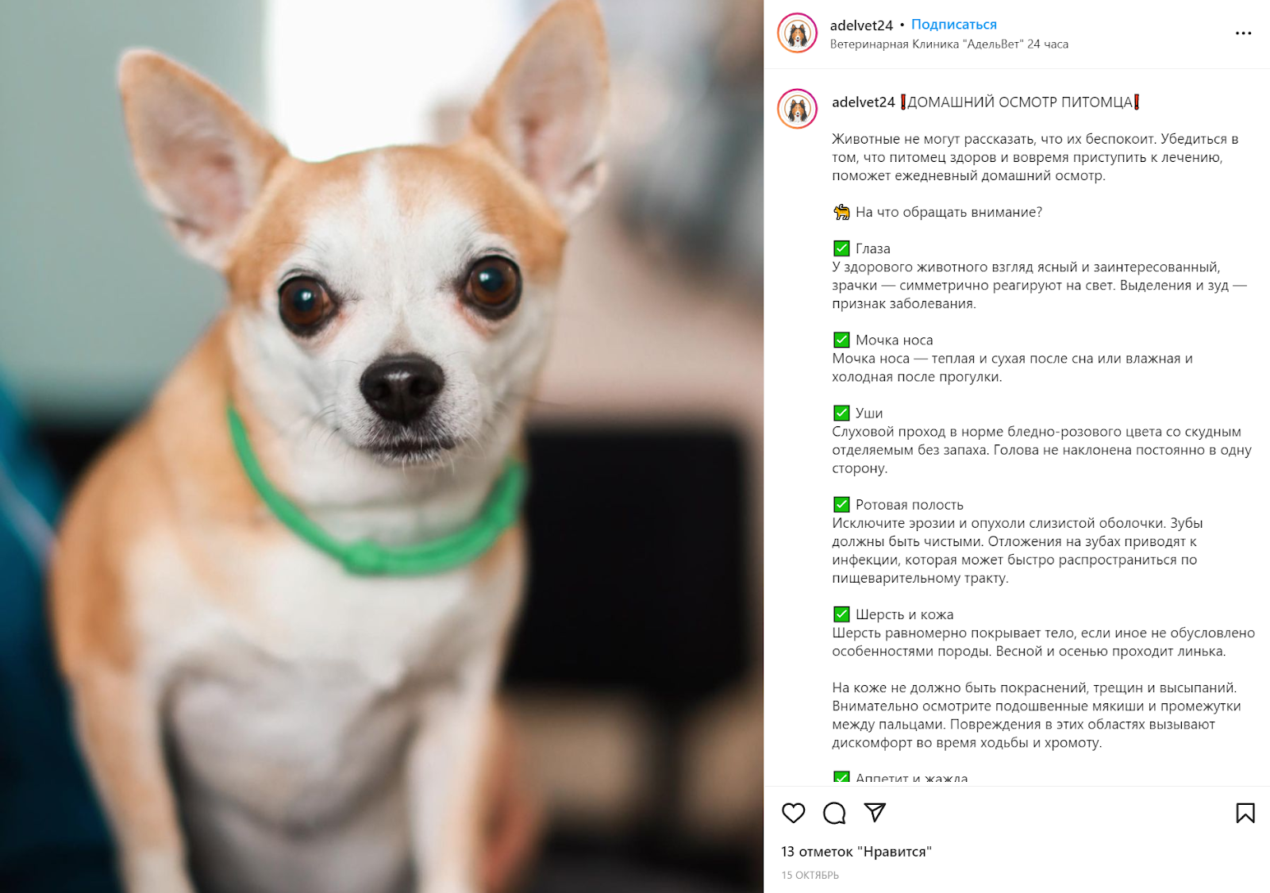The image size is (1270, 893).
Task: Share the post with the paper plane icon
Action: pos(875,812)
